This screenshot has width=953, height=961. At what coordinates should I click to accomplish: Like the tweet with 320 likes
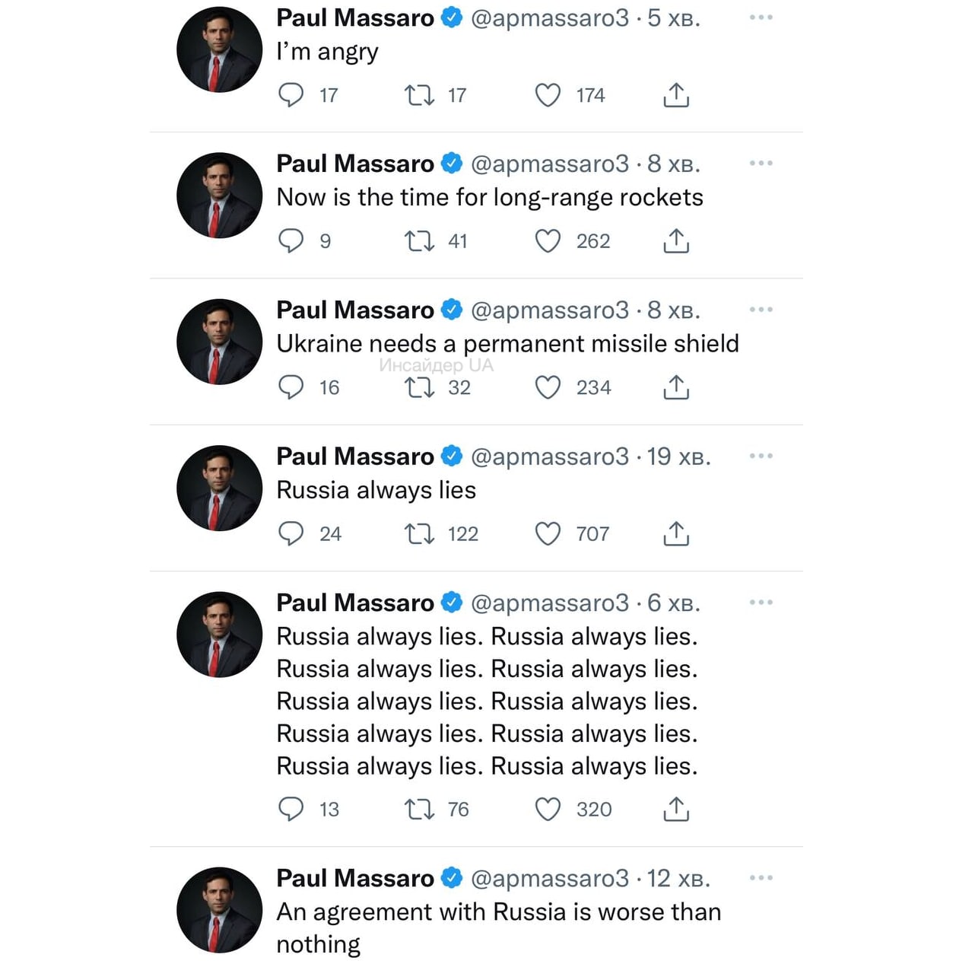tap(548, 809)
